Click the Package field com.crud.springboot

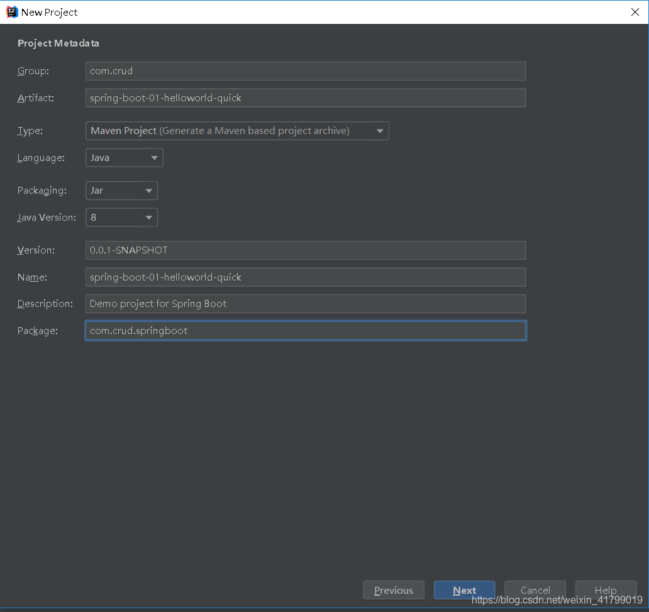306,330
